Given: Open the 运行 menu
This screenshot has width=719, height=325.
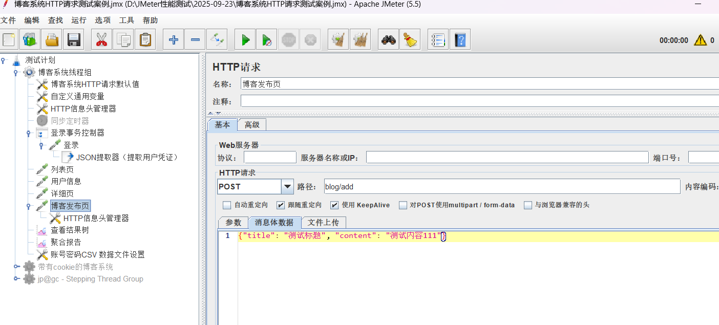Looking at the screenshot, I should tap(79, 20).
